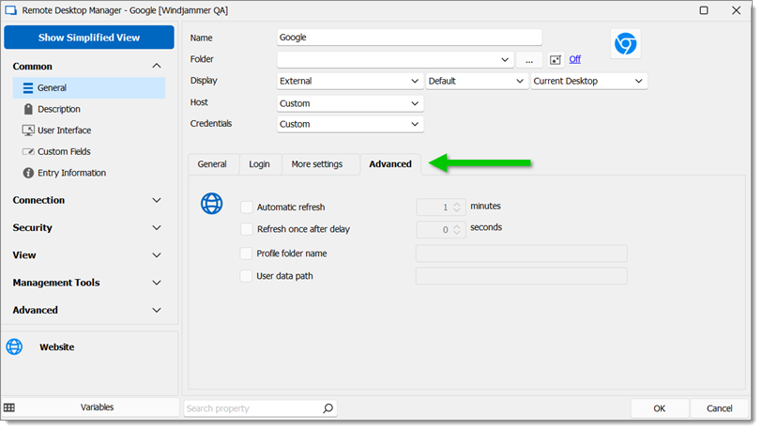Screen dimensions: 762x430
Task: Click the Variables grid icon
Action: tap(9, 407)
